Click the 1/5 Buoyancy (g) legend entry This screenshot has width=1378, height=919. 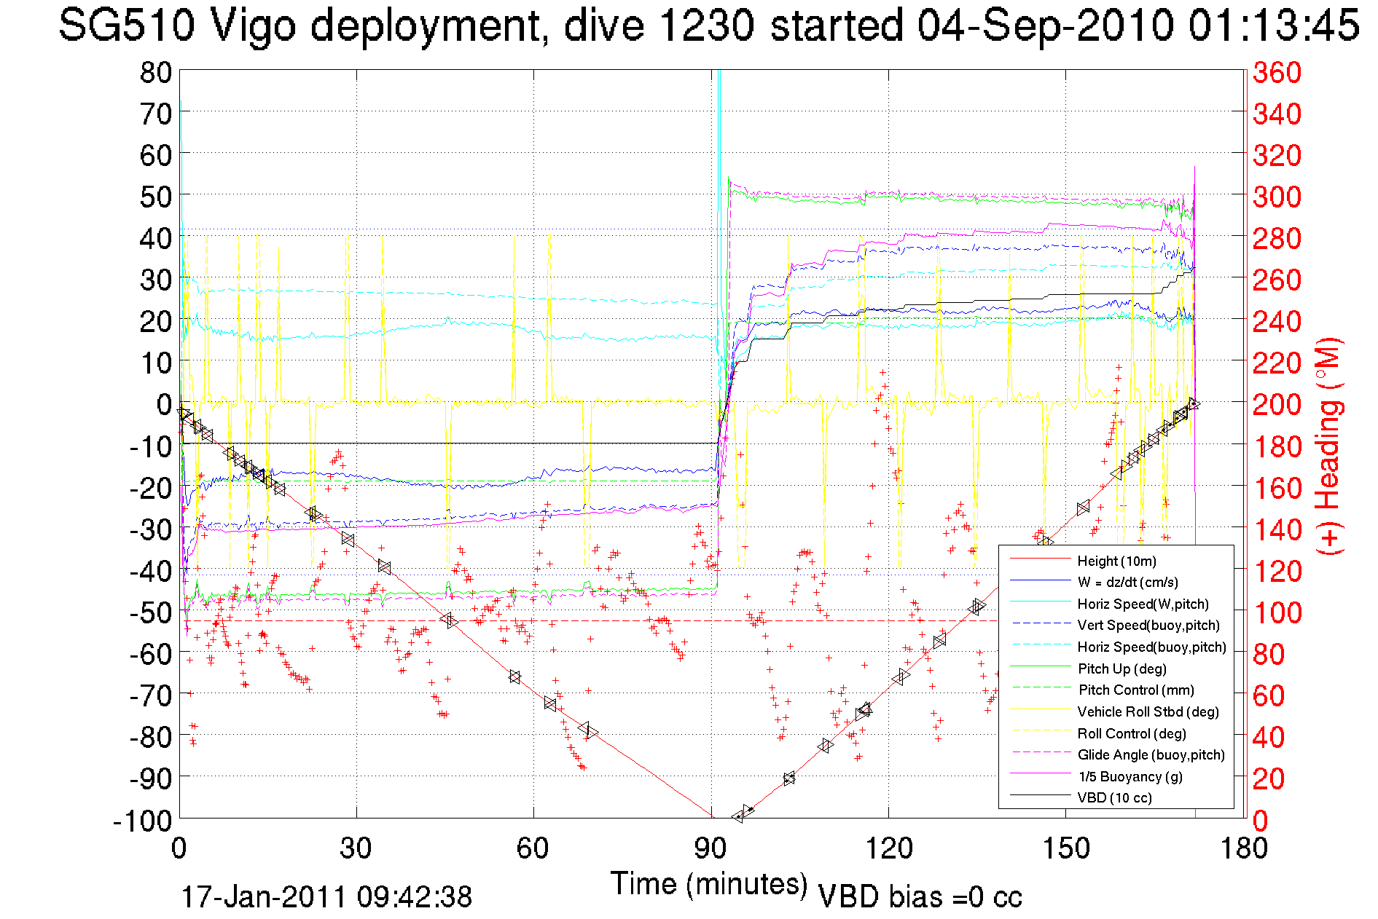point(1130,776)
